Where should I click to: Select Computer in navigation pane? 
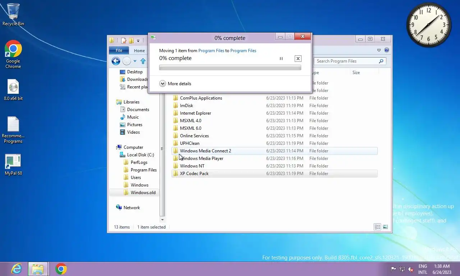point(129,147)
